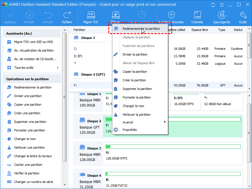Sort list by Espace libre column header
This screenshot has height=189, width=252.
tap(200, 30)
